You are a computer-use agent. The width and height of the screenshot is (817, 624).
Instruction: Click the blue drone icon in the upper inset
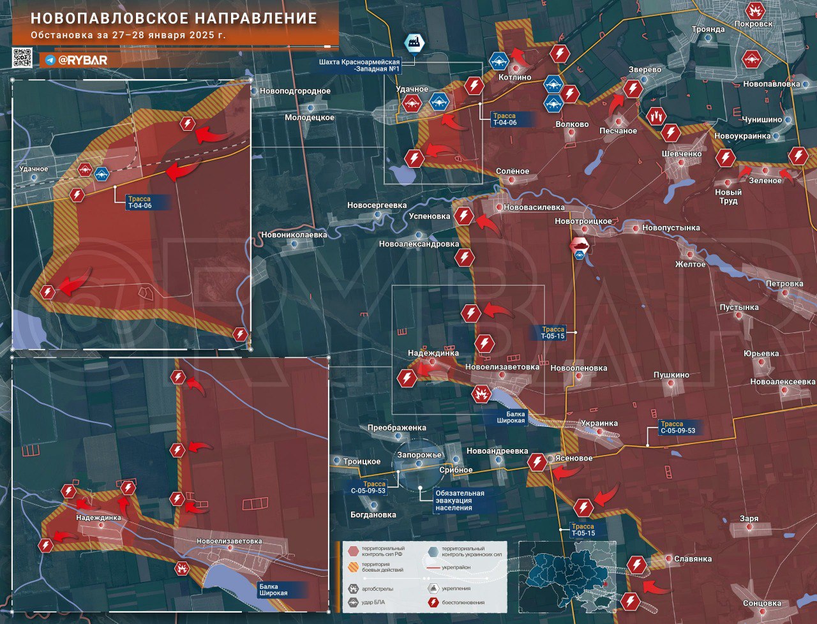pos(101,173)
